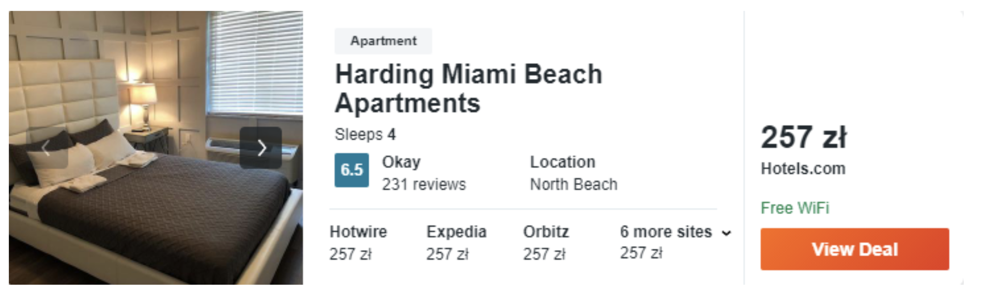Click the 6 more sites label
The width and height of the screenshot is (982, 296).
666,232
